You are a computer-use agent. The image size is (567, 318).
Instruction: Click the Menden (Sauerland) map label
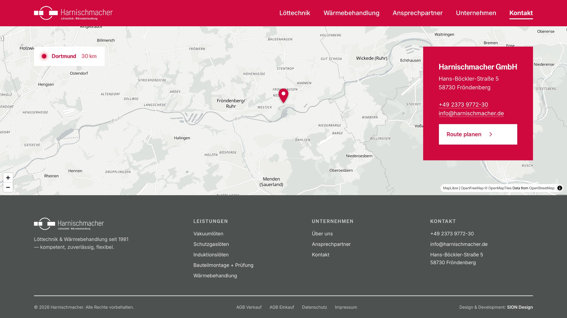tap(271, 182)
